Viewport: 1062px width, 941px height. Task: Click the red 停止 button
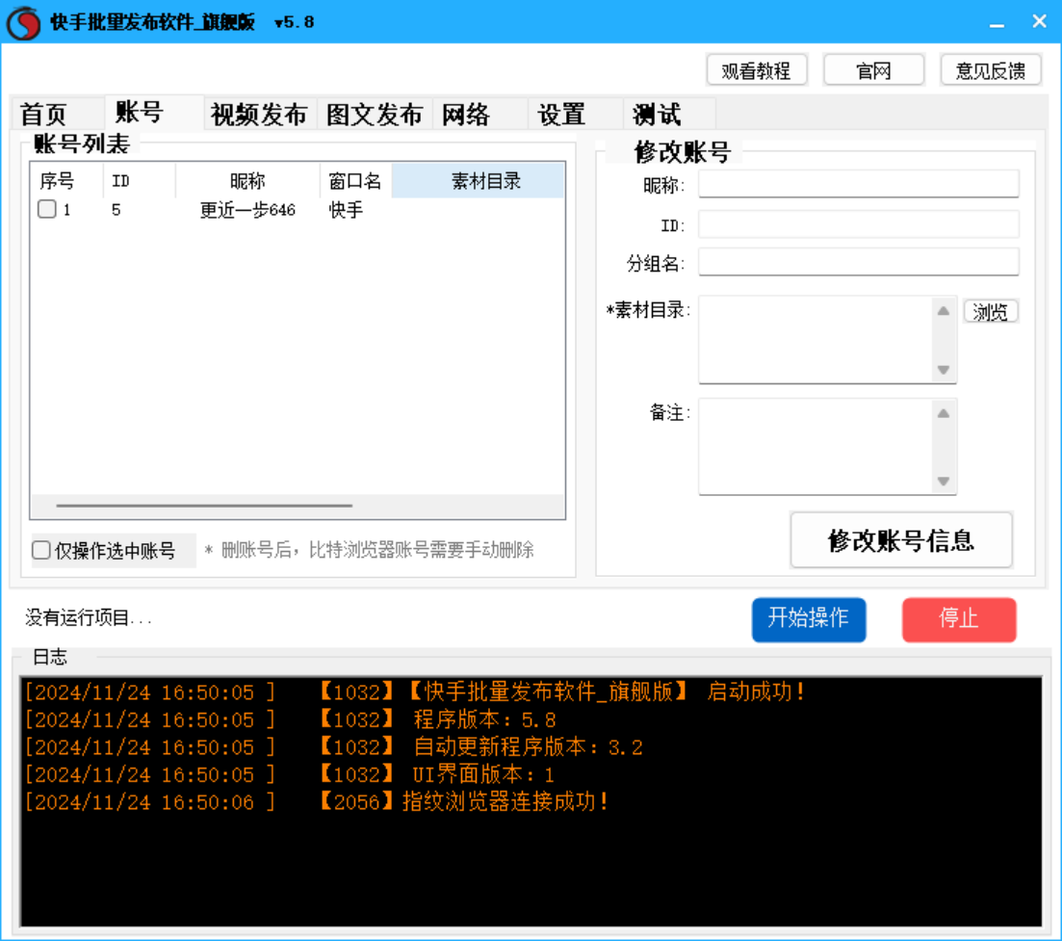click(958, 619)
